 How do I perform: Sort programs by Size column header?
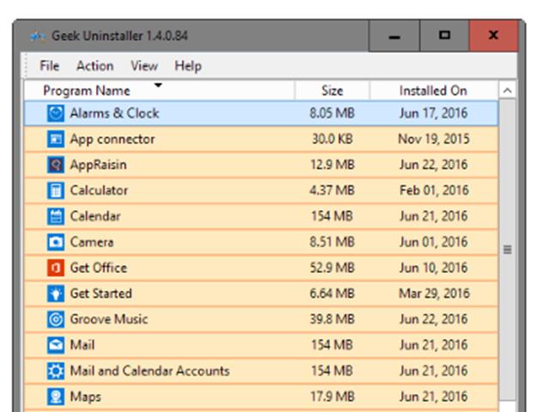coord(332,90)
